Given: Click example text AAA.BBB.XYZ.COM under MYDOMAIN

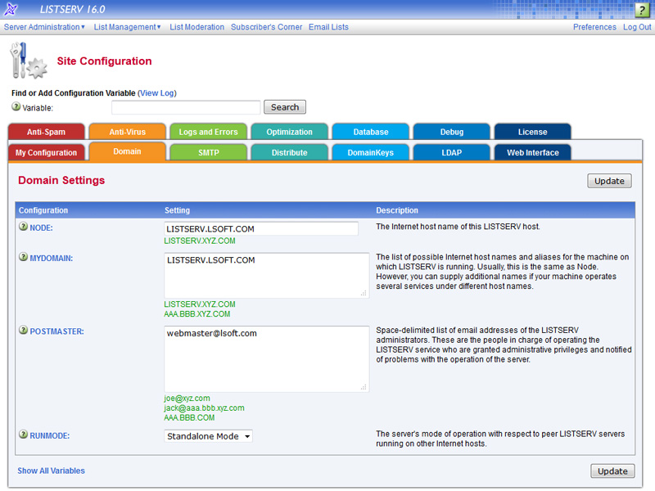Looking at the screenshot, I should coord(196,314).
